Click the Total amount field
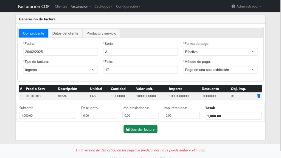Viewport: 281px width, 158px height. (233, 116)
